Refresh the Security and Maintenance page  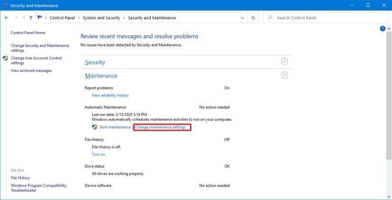[253, 18]
